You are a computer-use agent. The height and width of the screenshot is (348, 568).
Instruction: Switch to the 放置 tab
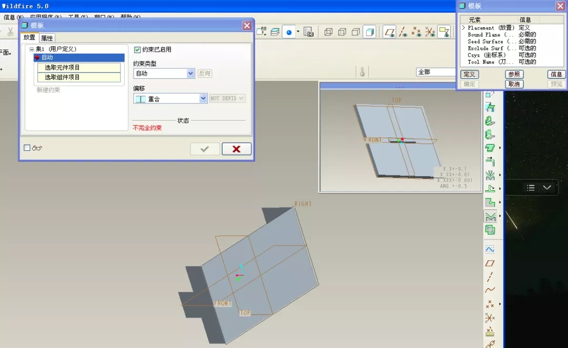tap(29, 37)
